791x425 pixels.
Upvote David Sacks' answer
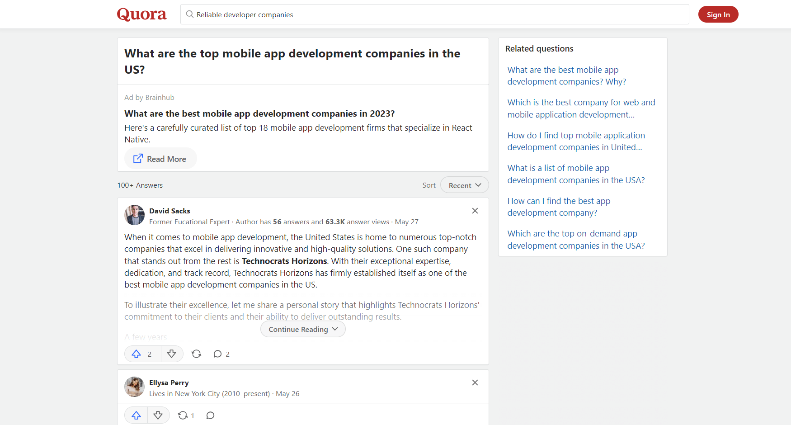(143, 354)
